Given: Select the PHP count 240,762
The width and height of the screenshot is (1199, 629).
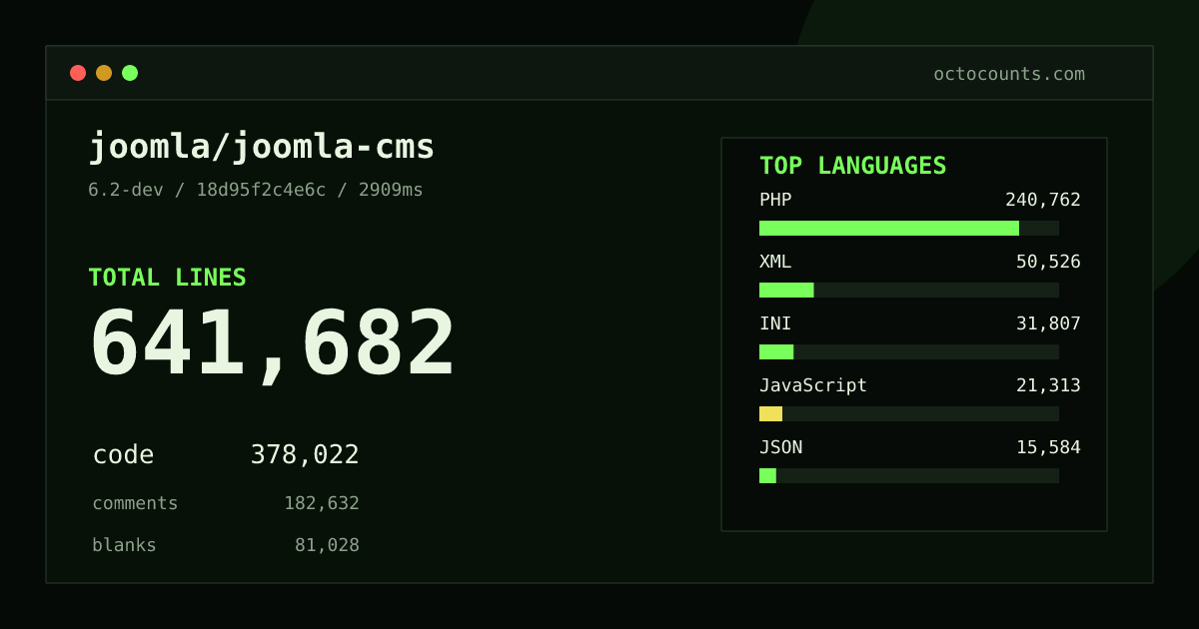Looking at the screenshot, I should tap(1043, 200).
